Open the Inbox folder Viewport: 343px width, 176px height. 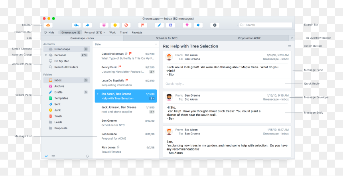point(67,80)
